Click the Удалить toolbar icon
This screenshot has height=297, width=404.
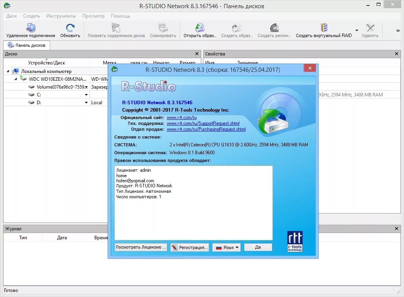click(x=370, y=27)
